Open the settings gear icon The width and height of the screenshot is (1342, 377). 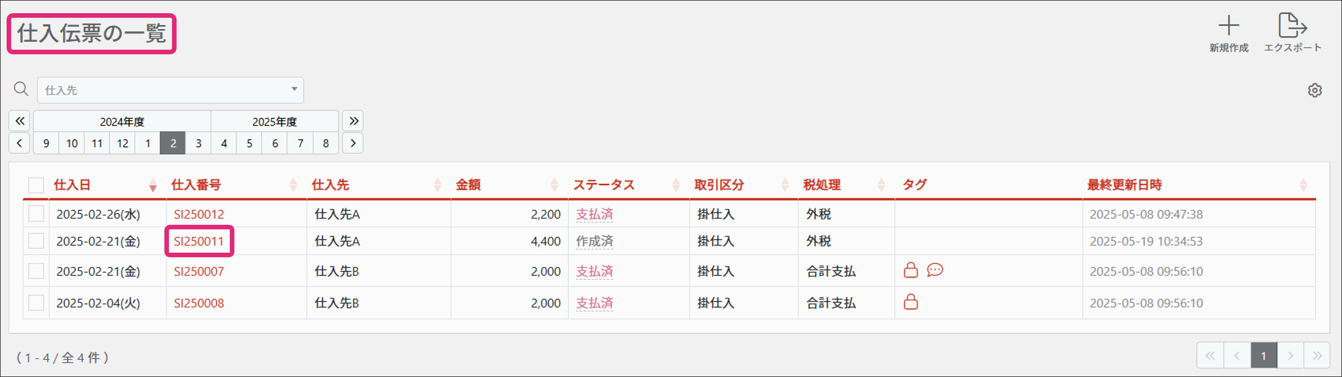[x=1315, y=91]
